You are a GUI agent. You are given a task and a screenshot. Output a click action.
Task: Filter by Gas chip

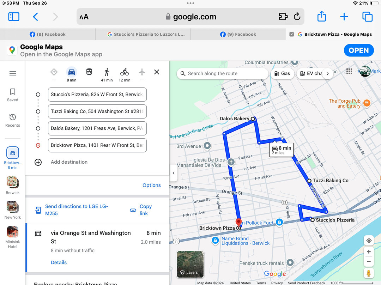282,74
